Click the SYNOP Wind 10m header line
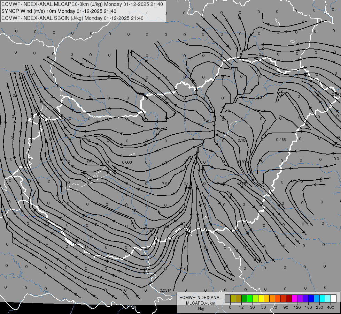 59,11
